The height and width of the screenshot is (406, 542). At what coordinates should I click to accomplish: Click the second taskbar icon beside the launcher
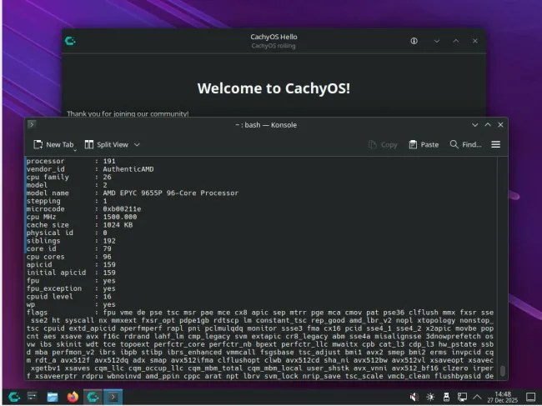click(33, 396)
